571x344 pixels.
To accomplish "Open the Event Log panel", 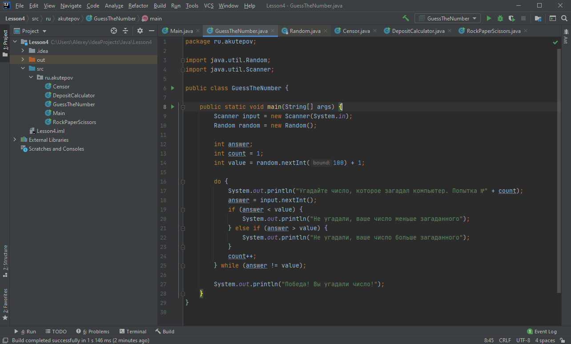I will (542, 332).
